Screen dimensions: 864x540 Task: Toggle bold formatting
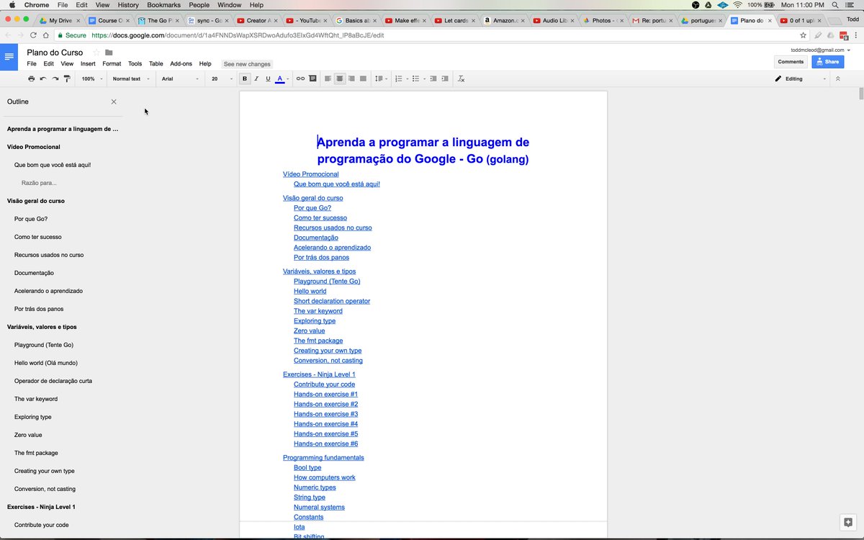pyautogui.click(x=245, y=78)
